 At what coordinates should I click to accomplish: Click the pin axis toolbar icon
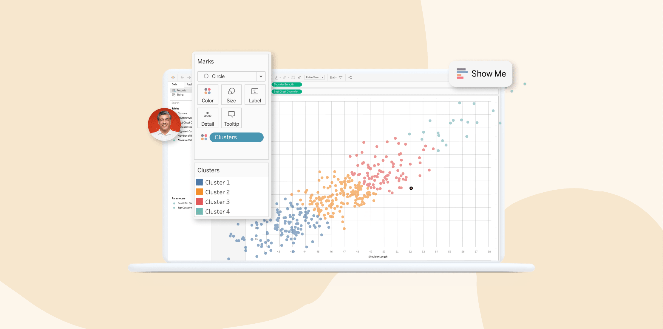[x=299, y=77]
